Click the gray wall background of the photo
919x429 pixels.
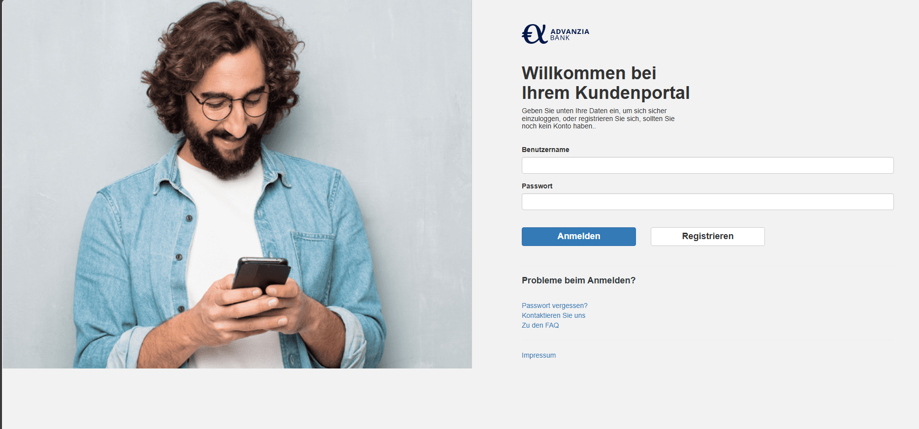point(409,123)
